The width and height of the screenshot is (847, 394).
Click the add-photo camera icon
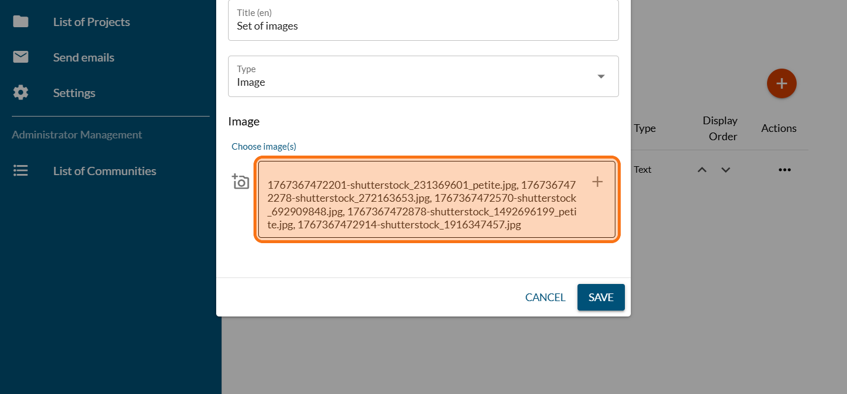tap(240, 182)
